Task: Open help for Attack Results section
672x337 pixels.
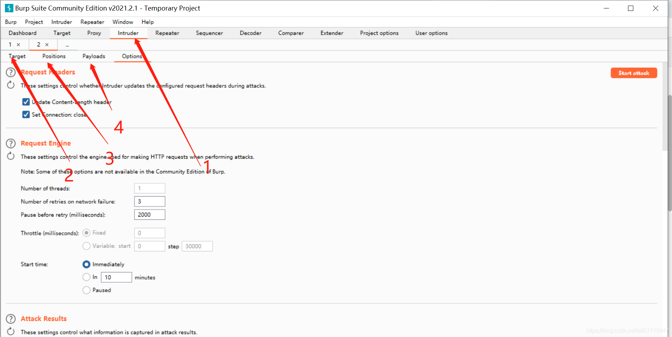Action: tap(11, 319)
